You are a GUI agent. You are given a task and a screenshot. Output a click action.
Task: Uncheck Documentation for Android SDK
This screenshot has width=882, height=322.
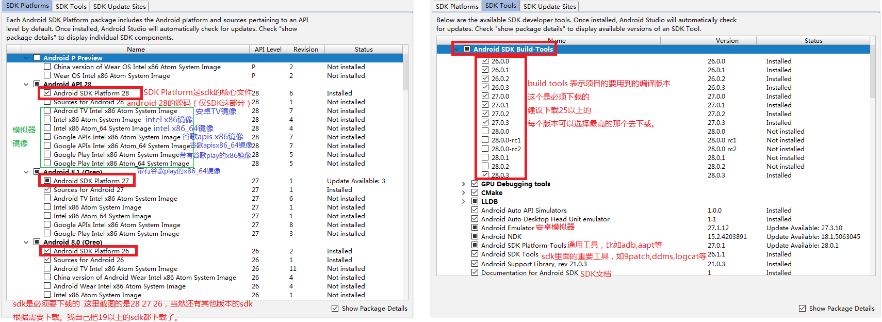(475, 272)
